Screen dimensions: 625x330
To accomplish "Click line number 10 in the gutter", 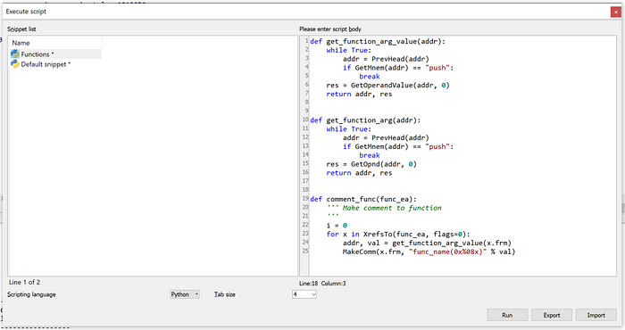I will pyautogui.click(x=305, y=120).
